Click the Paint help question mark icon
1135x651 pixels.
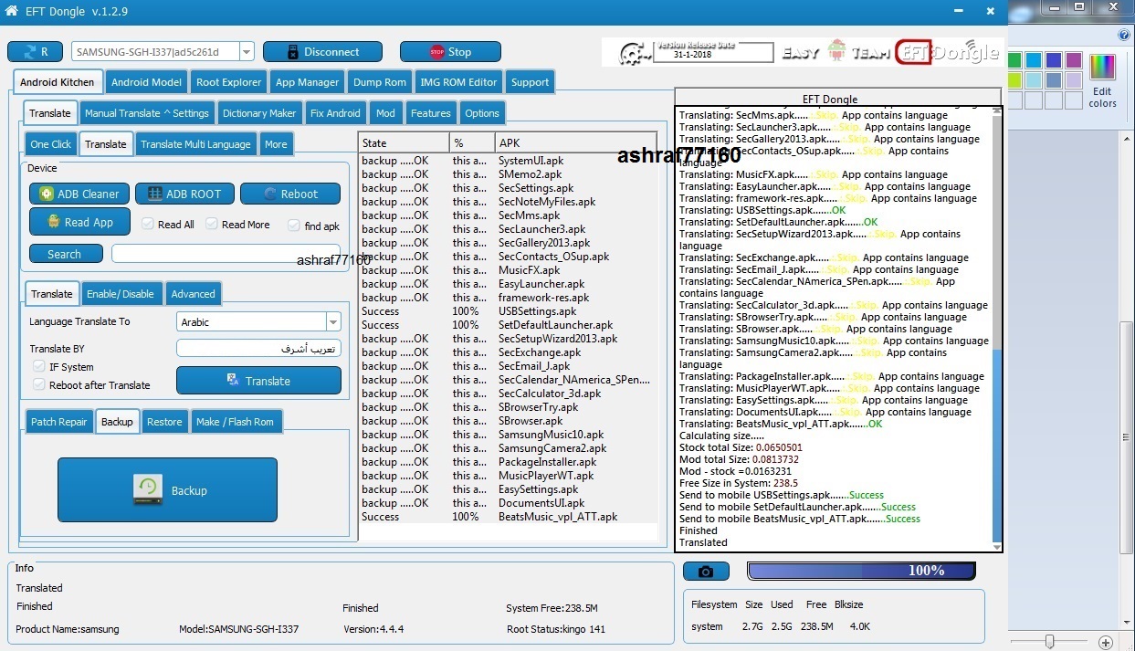pos(1124,35)
